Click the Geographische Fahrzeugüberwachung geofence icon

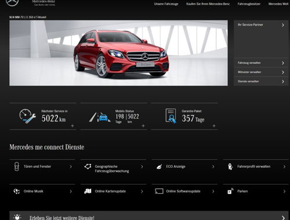coord(88,167)
